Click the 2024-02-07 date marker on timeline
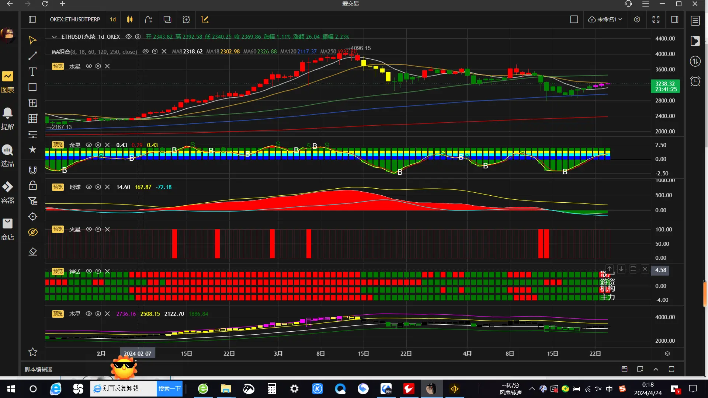Screen dimensions: 708x398 click(138, 353)
